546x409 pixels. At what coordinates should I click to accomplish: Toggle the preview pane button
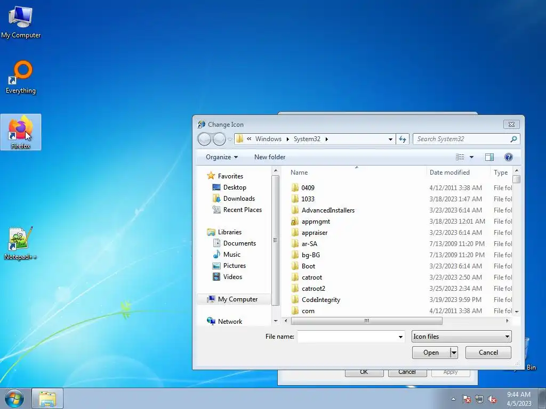[x=489, y=157]
